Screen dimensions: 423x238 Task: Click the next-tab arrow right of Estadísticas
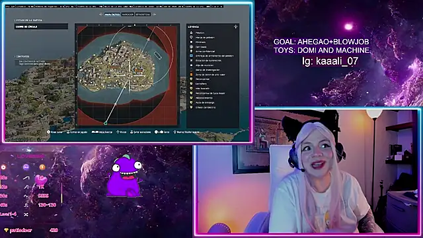[154, 15]
